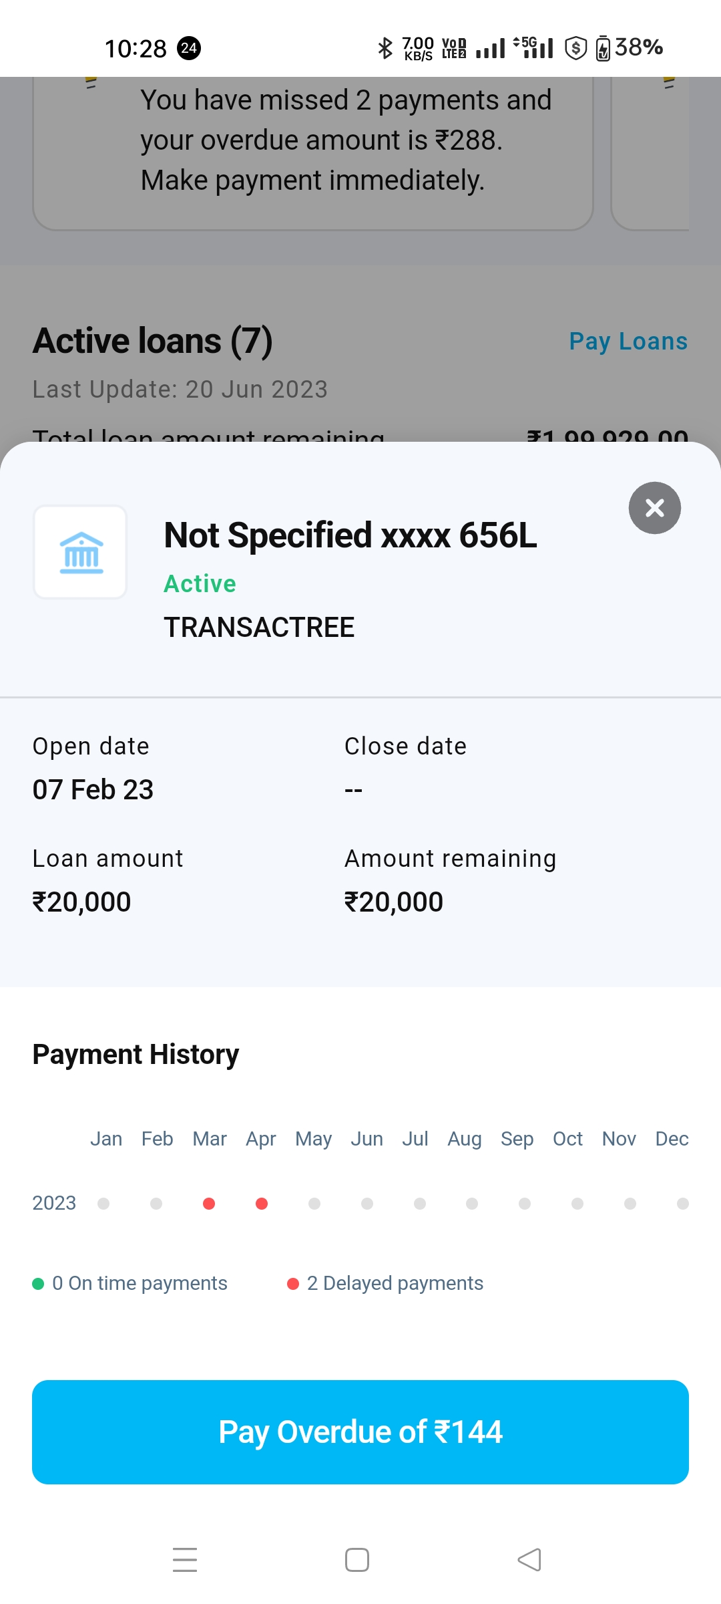Tap the Not Specified xxxx 656L title

(x=350, y=535)
